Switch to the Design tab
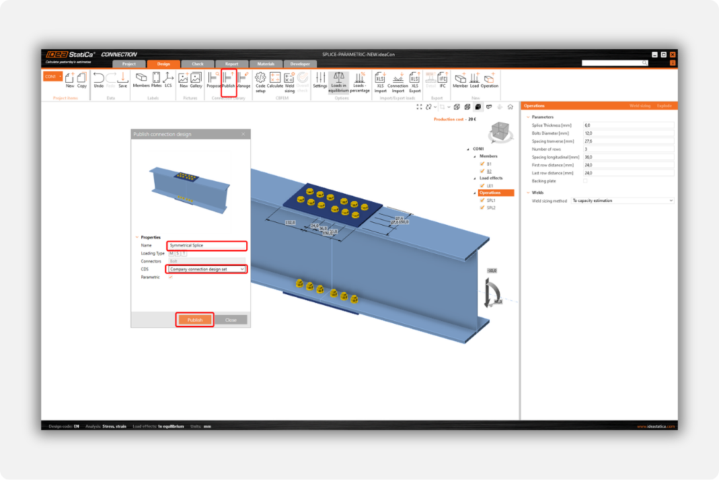This screenshot has width=719, height=480. 163,64
